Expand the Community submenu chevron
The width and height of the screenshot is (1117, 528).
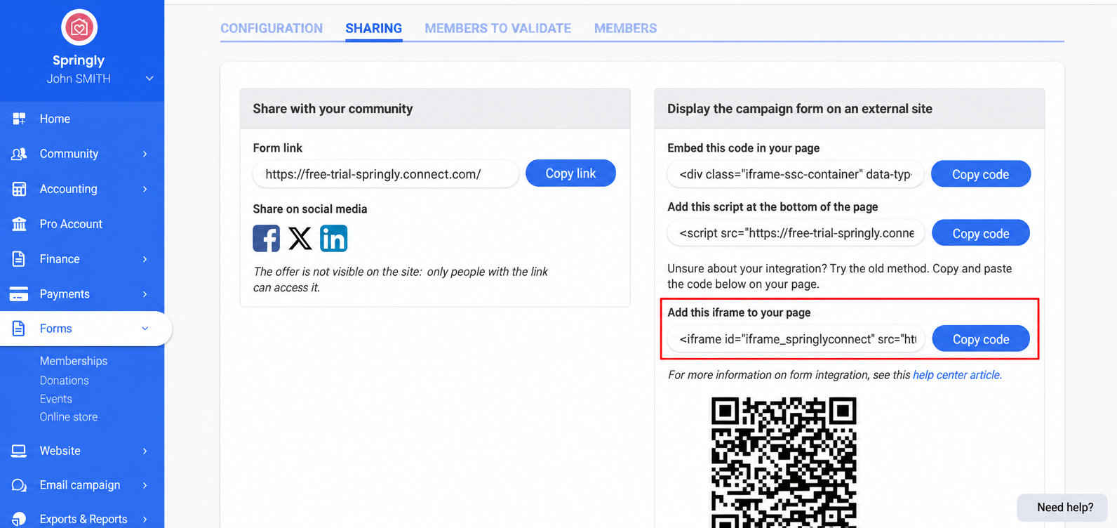pyautogui.click(x=145, y=154)
